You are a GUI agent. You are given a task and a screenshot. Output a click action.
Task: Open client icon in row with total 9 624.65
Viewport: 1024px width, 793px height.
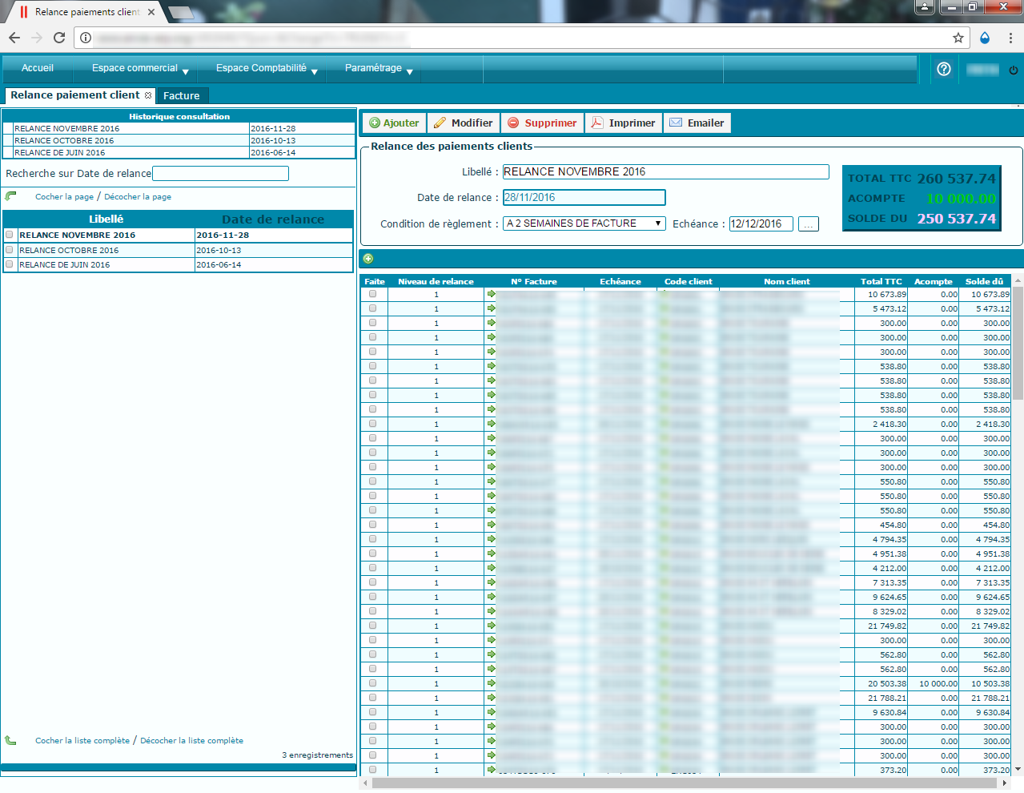click(x=664, y=597)
